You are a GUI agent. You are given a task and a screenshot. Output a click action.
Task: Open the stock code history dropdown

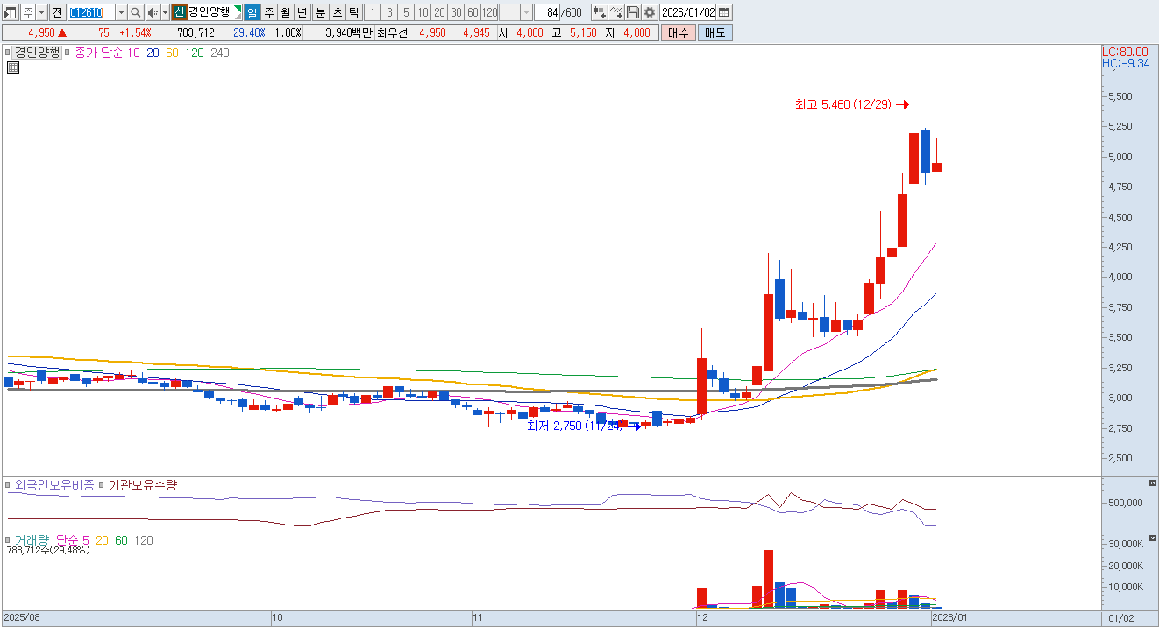[121, 12]
